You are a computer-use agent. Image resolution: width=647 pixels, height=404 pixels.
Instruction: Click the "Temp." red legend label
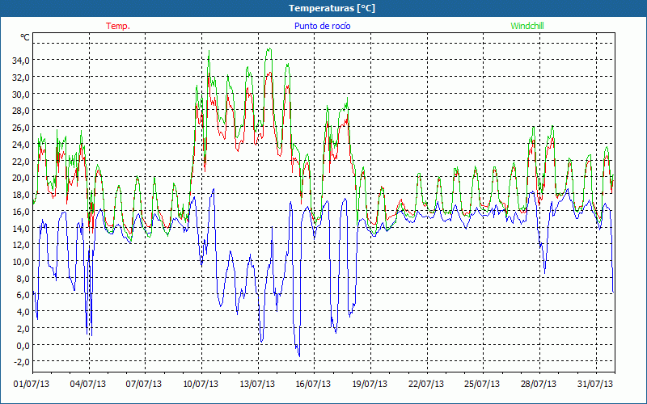point(118,26)
